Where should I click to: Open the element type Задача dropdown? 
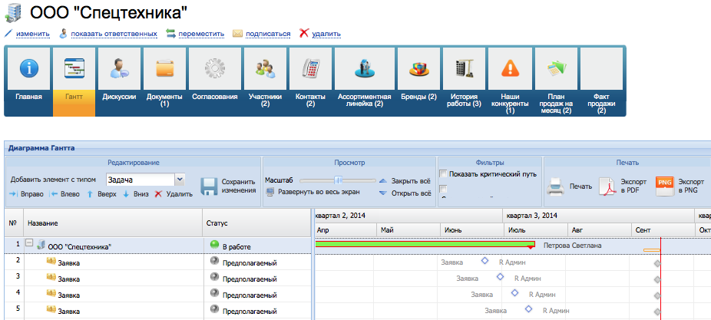click(x=180, y=180)
